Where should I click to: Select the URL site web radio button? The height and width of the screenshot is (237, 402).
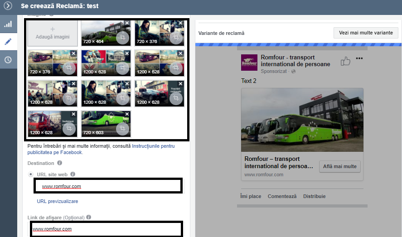(x=31, y=174)
